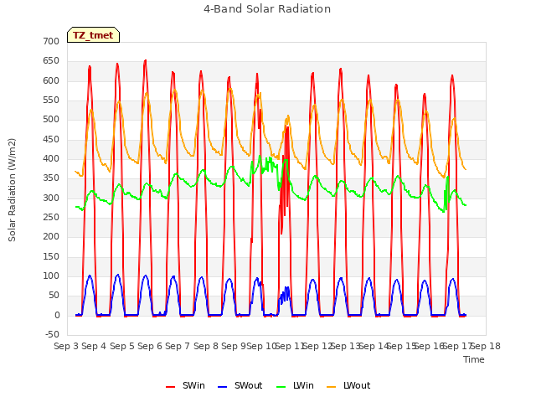Click the blue SWout legend color marker
Image resolution: width=536 pixels, height=402 pixels.
[222, 387]
